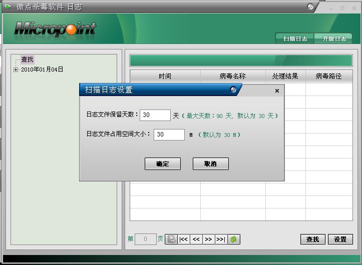Click the page number input box

(145, 239)
